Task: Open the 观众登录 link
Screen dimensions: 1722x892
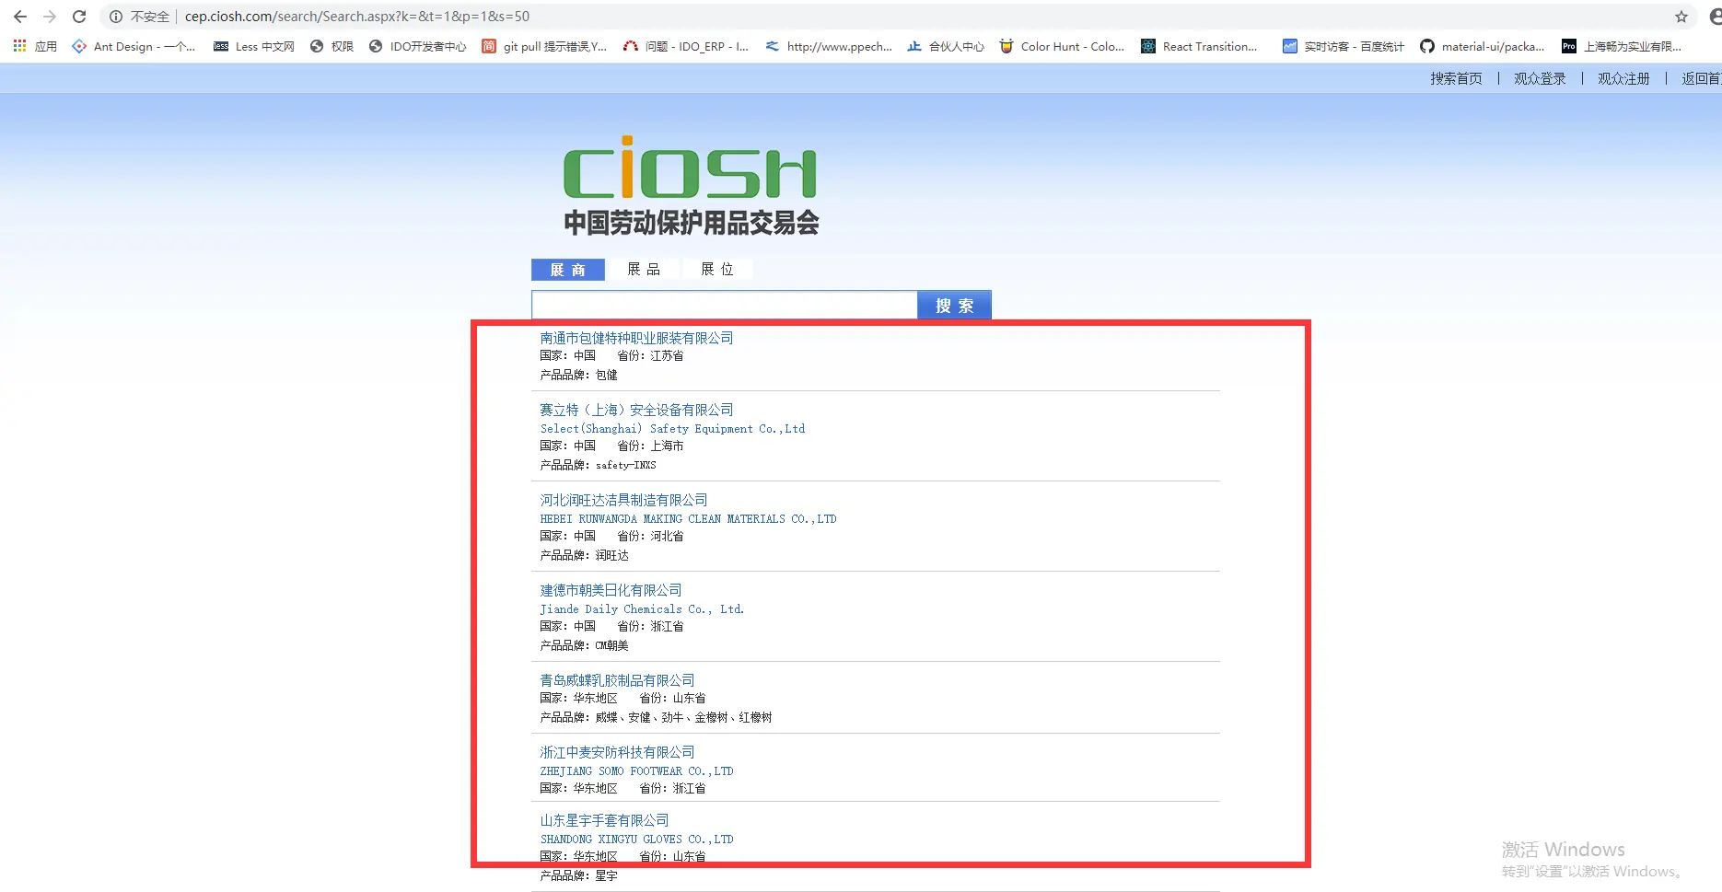Action: coord(1540,78)
